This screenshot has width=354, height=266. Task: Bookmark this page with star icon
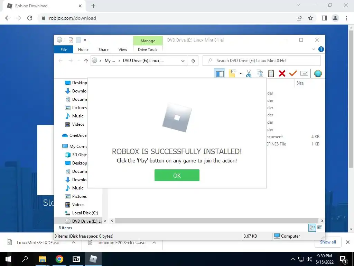[310, 18]
